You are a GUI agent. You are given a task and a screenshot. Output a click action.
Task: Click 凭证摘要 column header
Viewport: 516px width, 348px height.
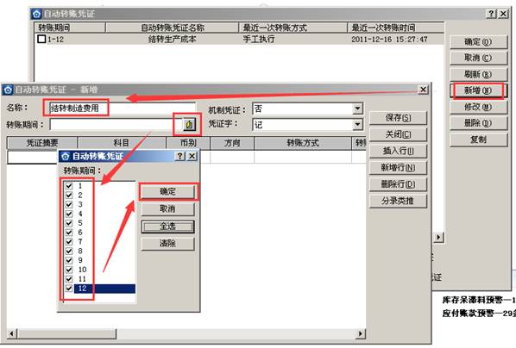pyautogui.click(x=42, y=143)
